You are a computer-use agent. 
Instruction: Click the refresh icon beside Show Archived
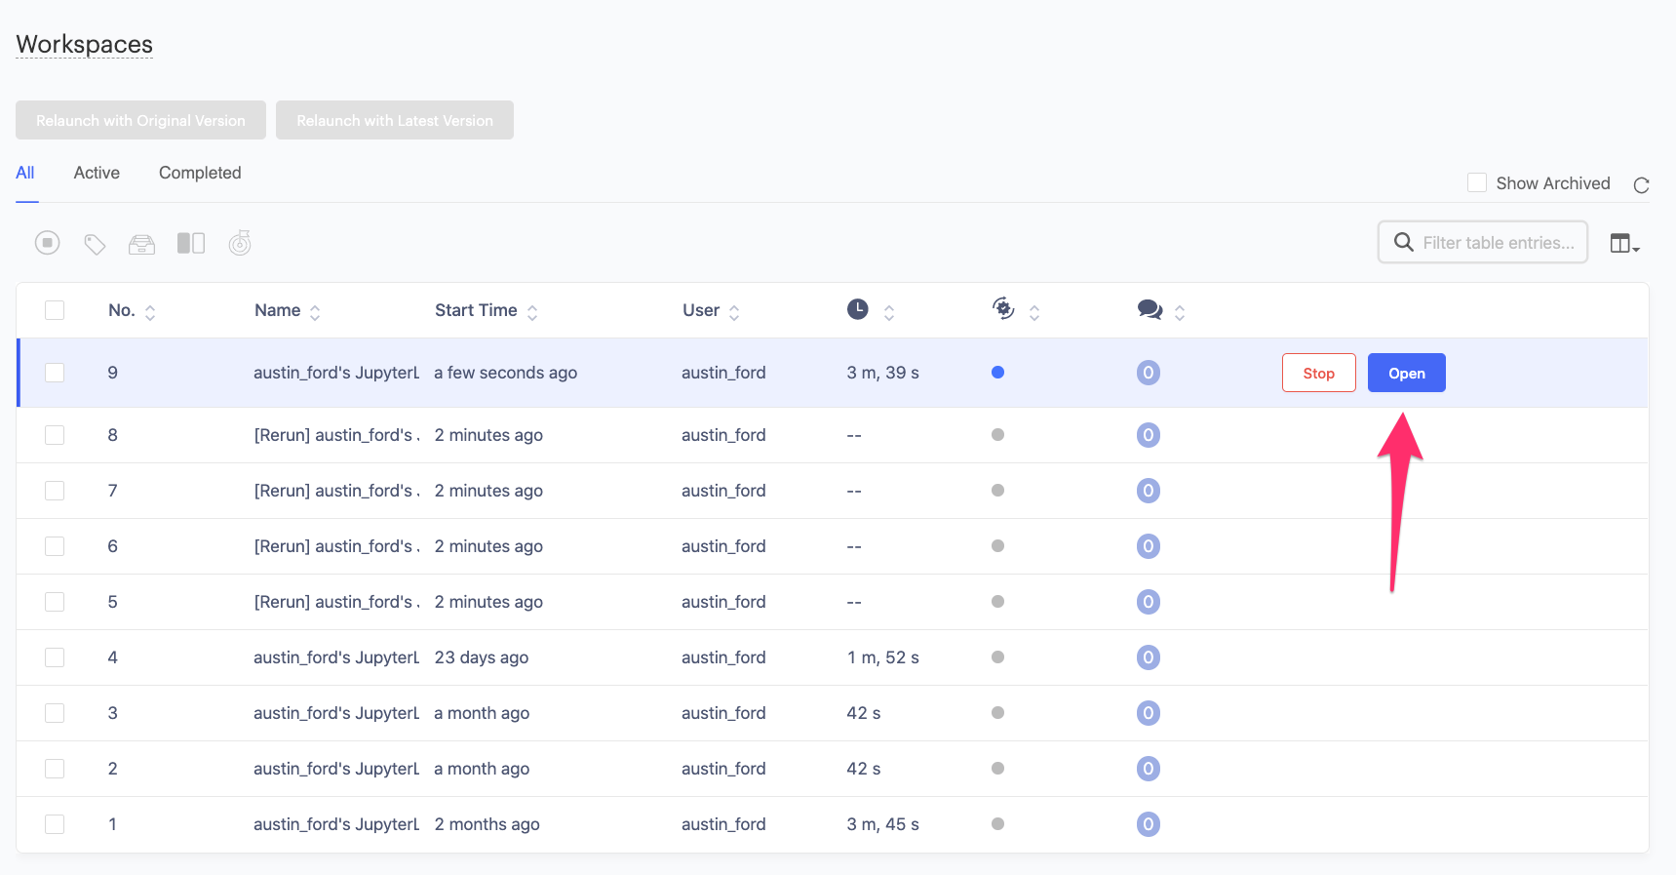click(1642, 185)
